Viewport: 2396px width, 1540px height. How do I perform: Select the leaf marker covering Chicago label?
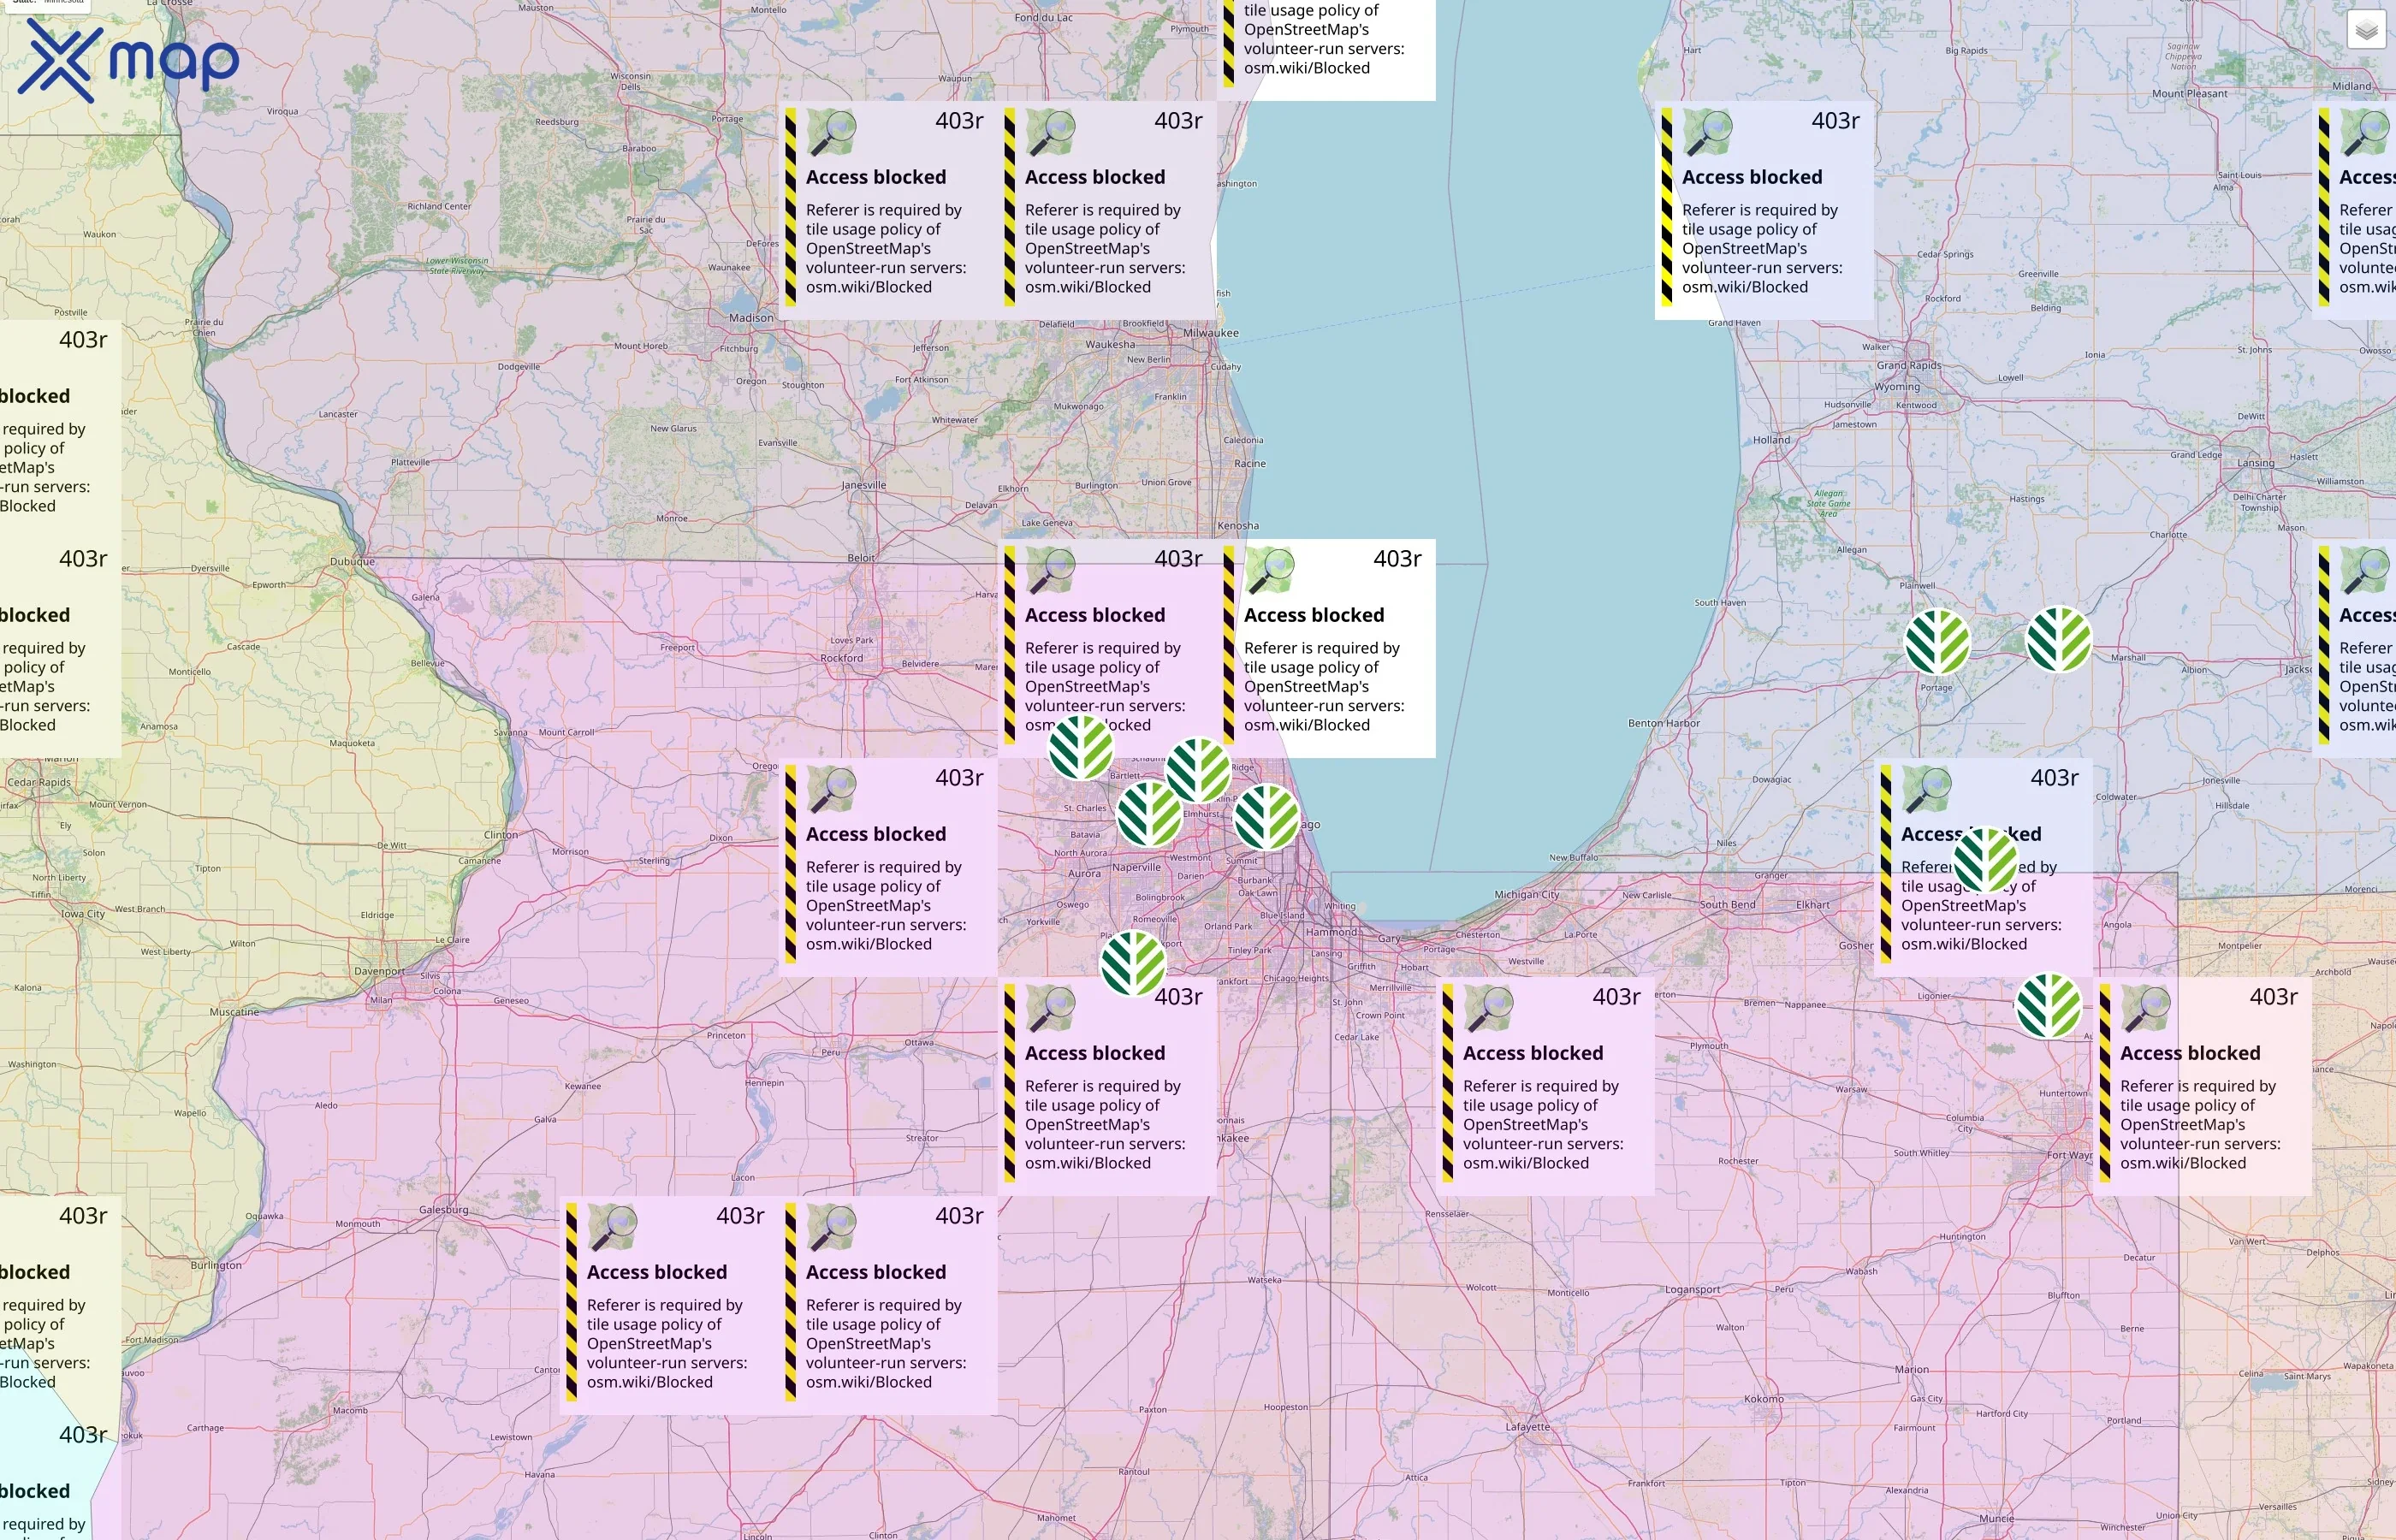pyautogui.click(x=1266, y=817)
